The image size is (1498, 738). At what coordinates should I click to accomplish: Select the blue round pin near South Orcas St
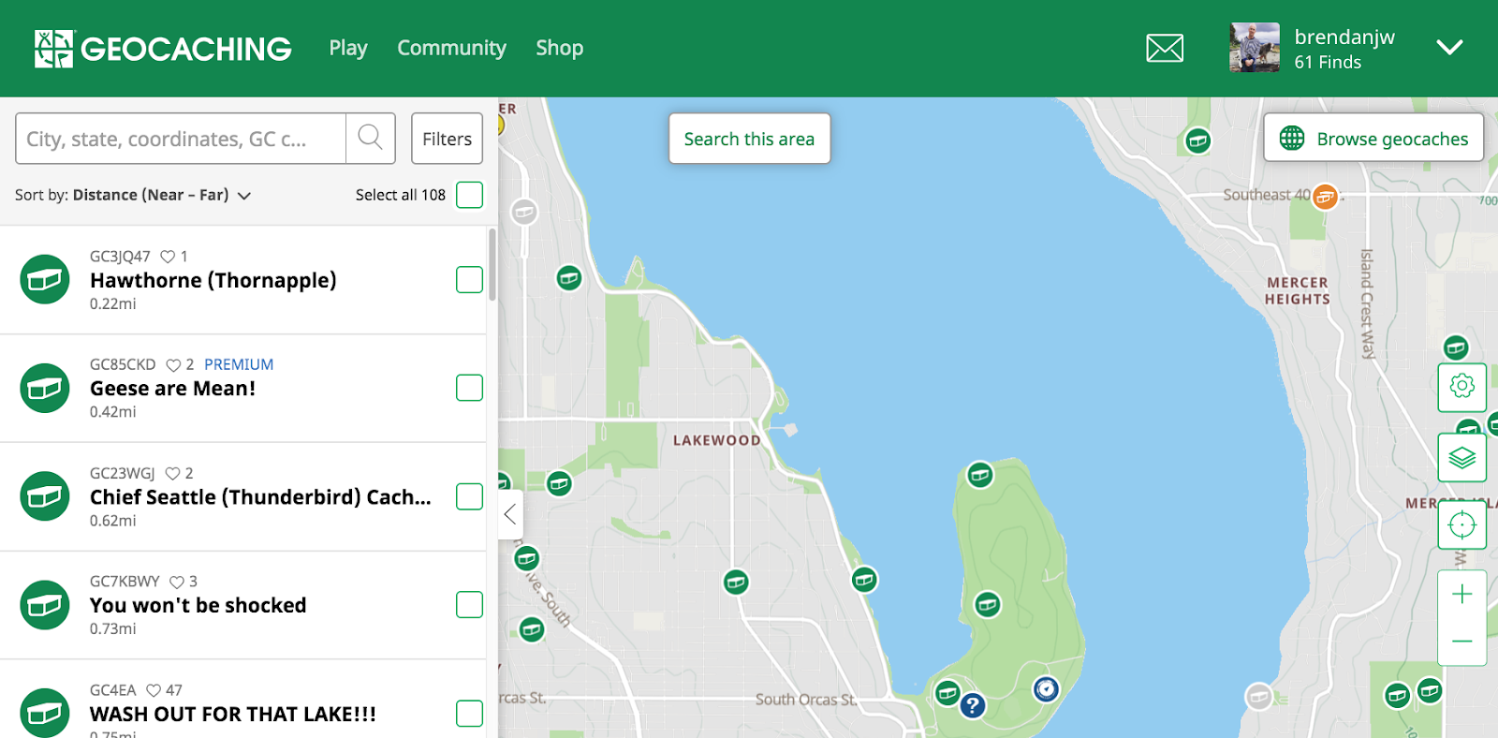(x=1046, y=690)
